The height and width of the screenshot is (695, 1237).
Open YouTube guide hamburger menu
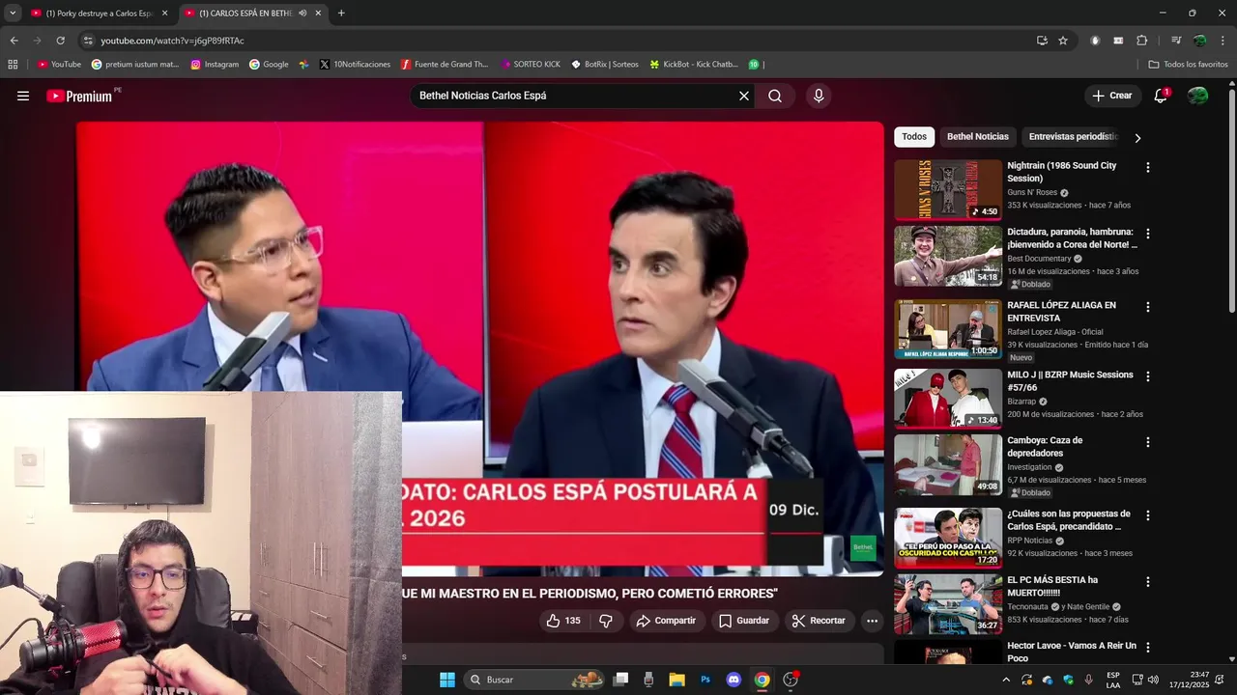coord(23,96)
